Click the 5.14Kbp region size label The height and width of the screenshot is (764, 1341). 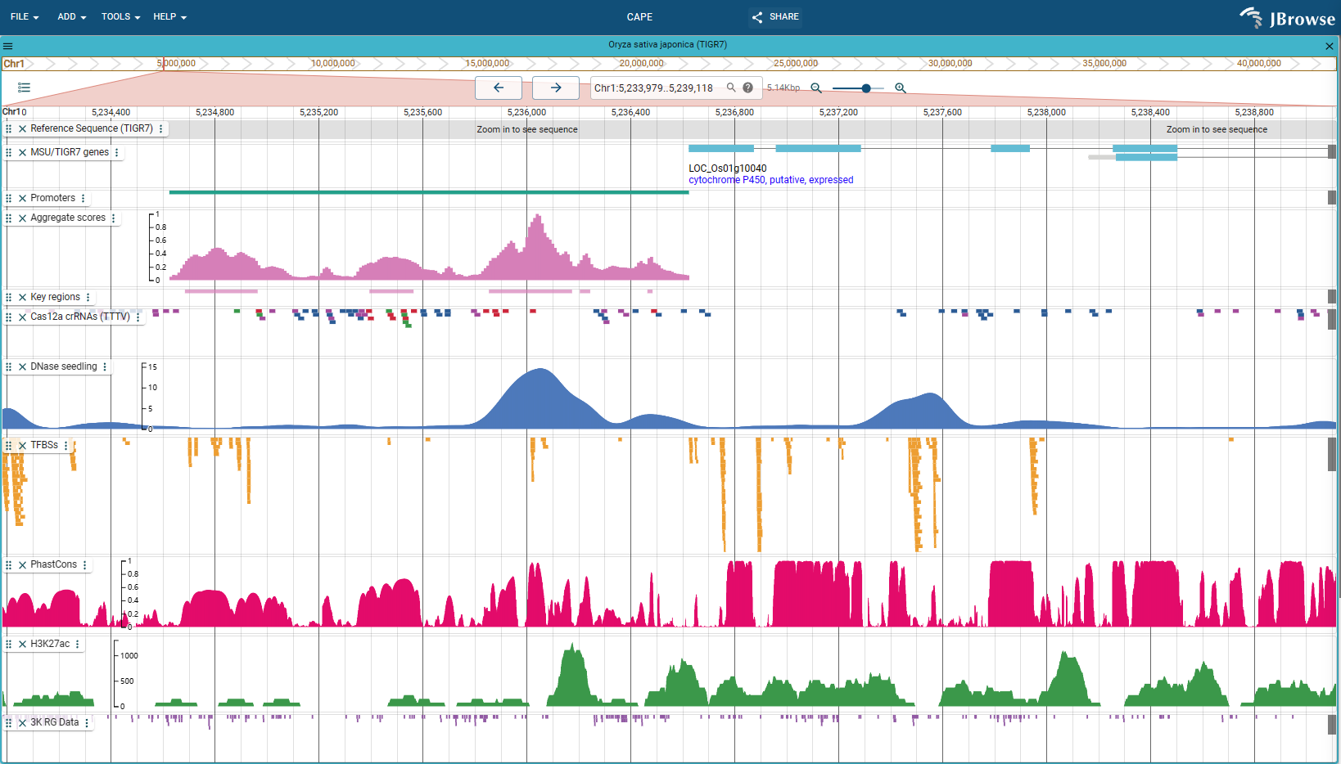[x=783, y=88]
